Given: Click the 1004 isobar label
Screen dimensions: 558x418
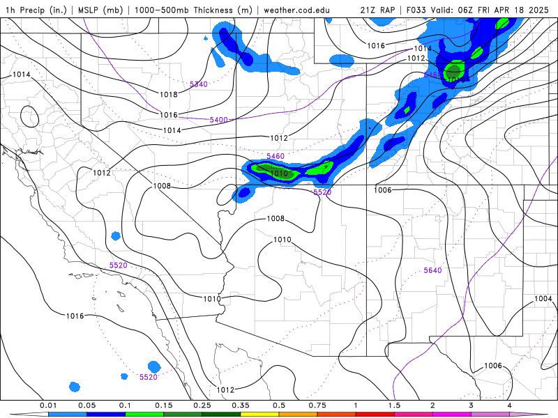Looking at the screenshot, I should tap(543, 299).
